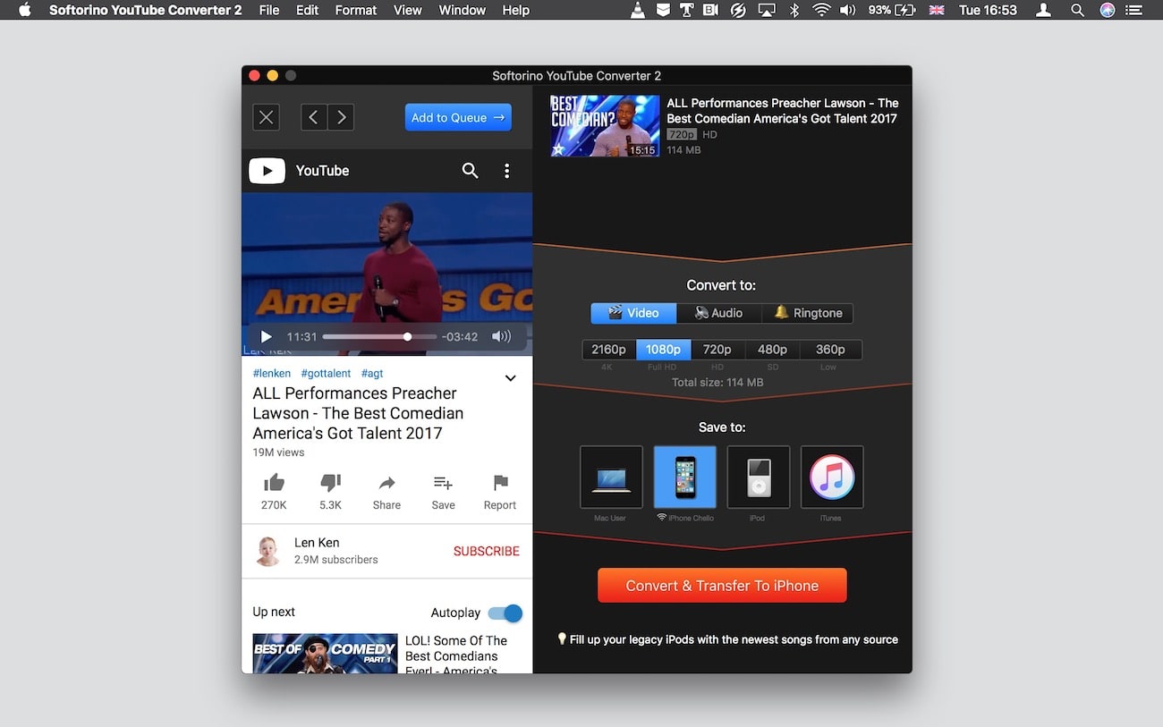
Task: Report the video with flag icon
Action: (x=500, y=483)
